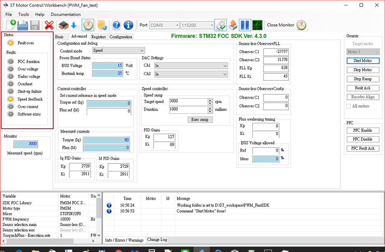Click the variable list horizontal scrollbar thumb
The height and width of the screenshot is (252, 385).
[x=40, y=241]
